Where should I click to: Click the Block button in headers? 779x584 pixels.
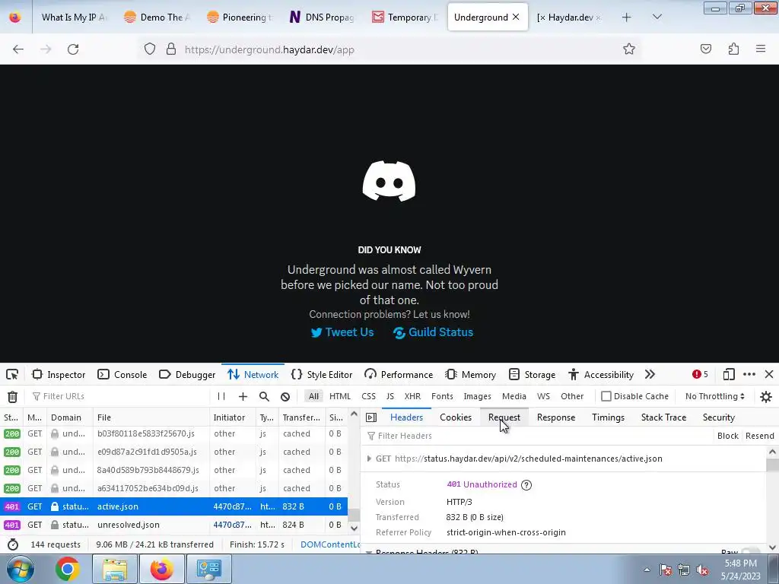click(x=728, y=436)
